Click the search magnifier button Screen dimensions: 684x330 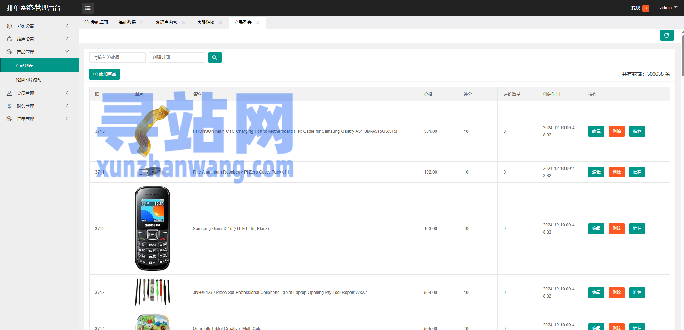[x=215, y=57]
